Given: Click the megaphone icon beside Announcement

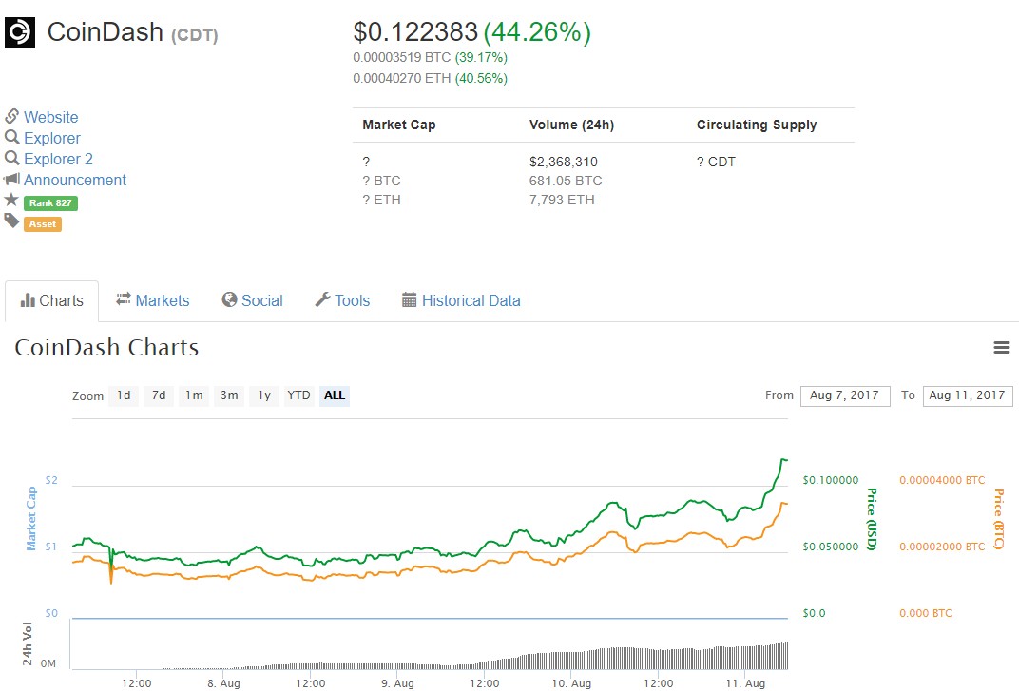Looking at the screenshot, I should pyautogui.click(x=11, y=179).
